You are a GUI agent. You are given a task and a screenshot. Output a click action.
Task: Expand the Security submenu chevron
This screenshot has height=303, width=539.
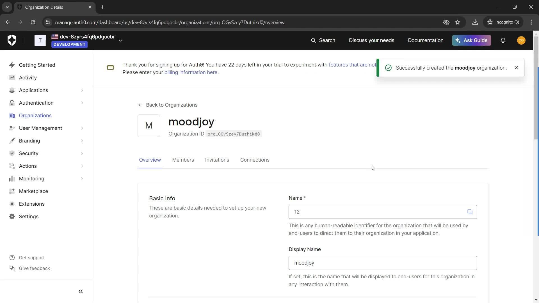(x=82, y=153)
